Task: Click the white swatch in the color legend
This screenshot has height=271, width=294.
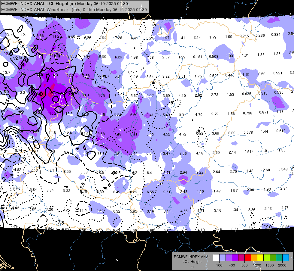Action: point(216,258)
